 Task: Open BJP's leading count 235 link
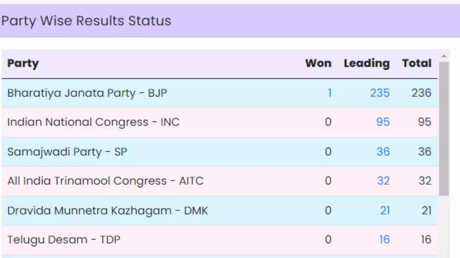tap(379, 93)
